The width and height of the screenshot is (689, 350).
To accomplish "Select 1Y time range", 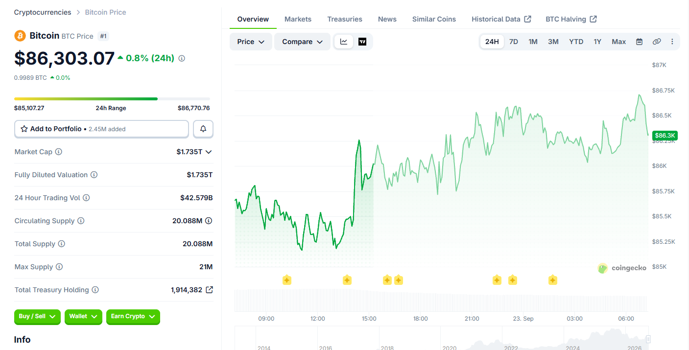I will tap(597, 42).
